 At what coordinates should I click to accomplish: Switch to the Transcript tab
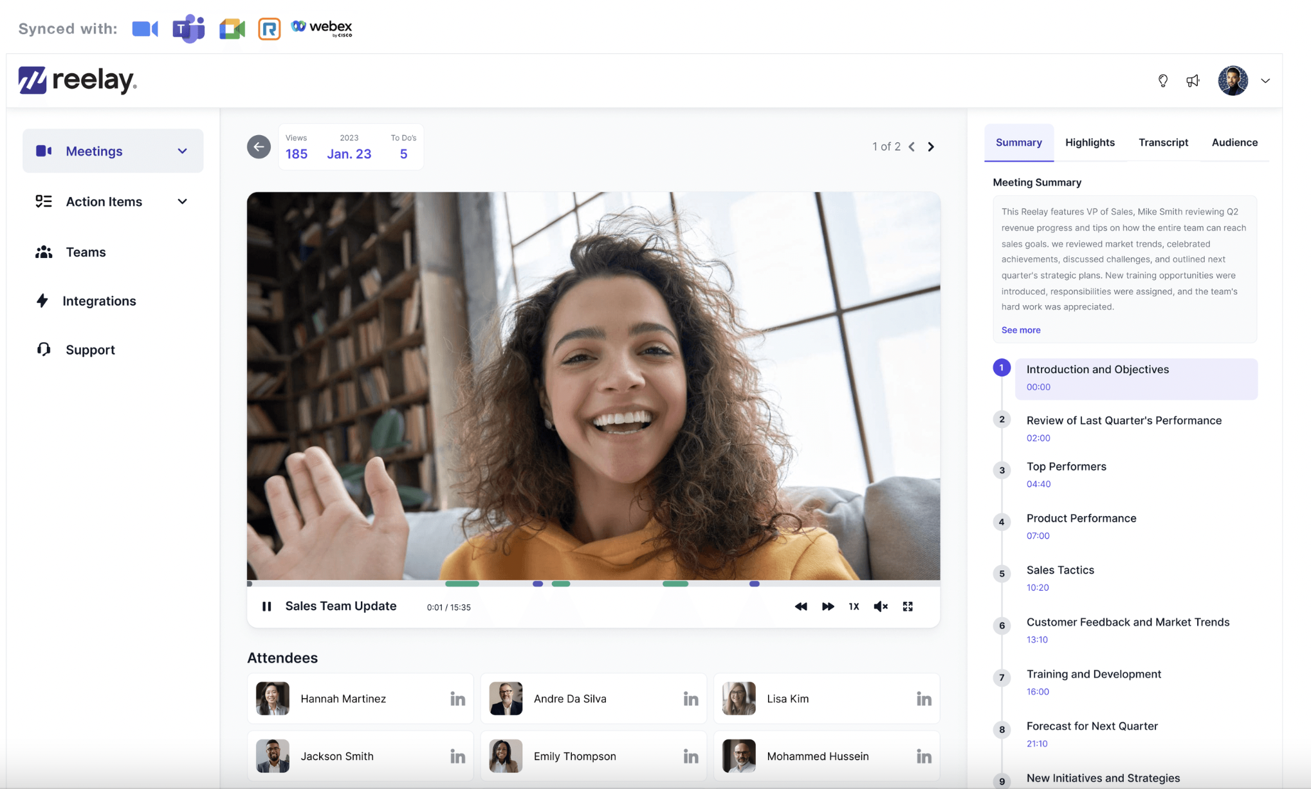pos(1163,142)
